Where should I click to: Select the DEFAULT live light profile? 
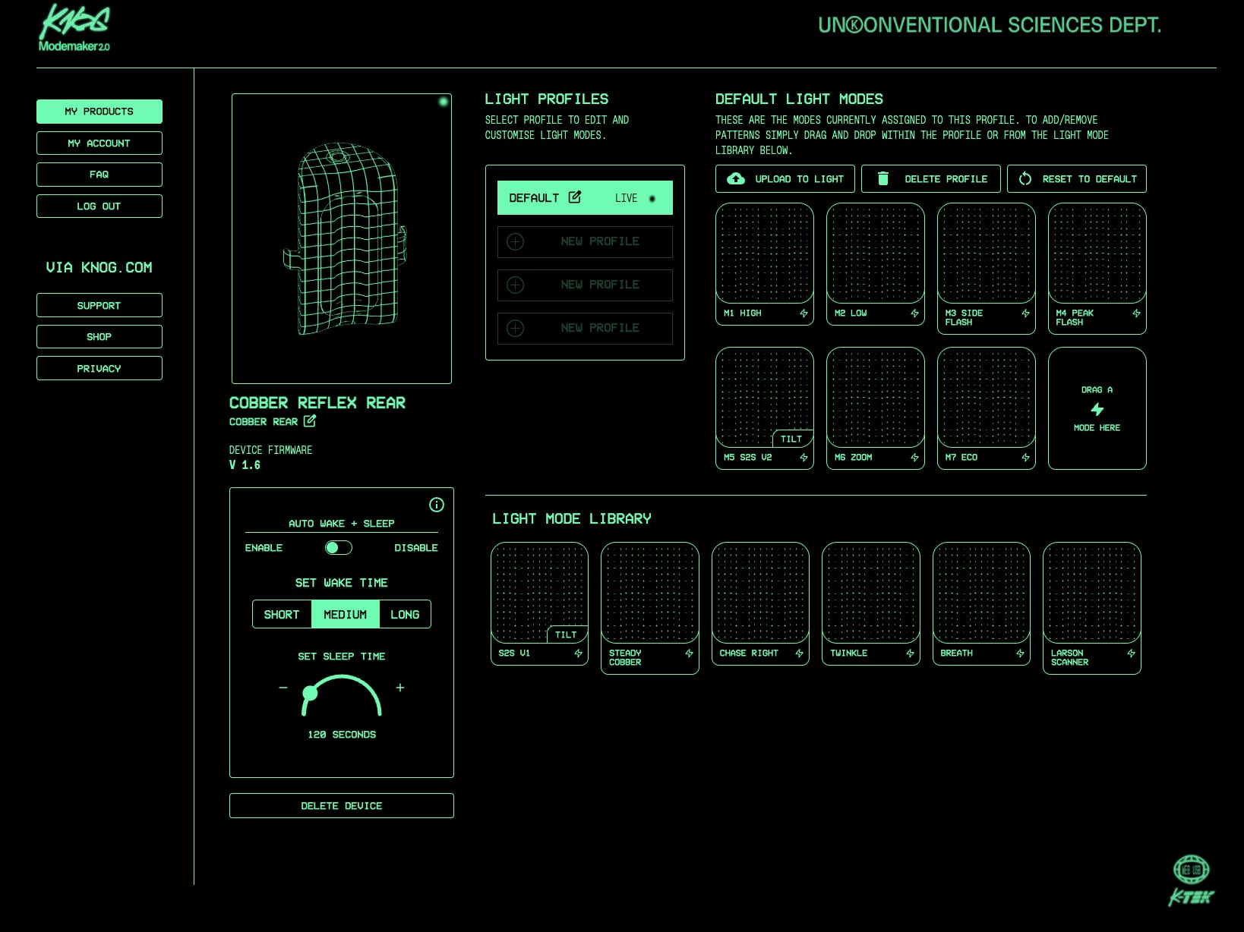pos(585,198)
